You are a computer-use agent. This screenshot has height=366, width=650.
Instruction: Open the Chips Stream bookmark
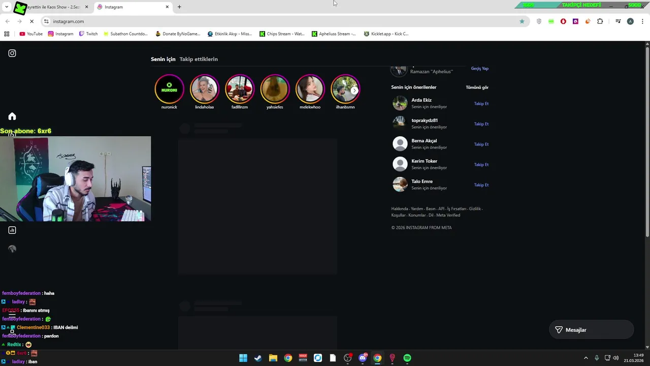[x=282, y=34]
